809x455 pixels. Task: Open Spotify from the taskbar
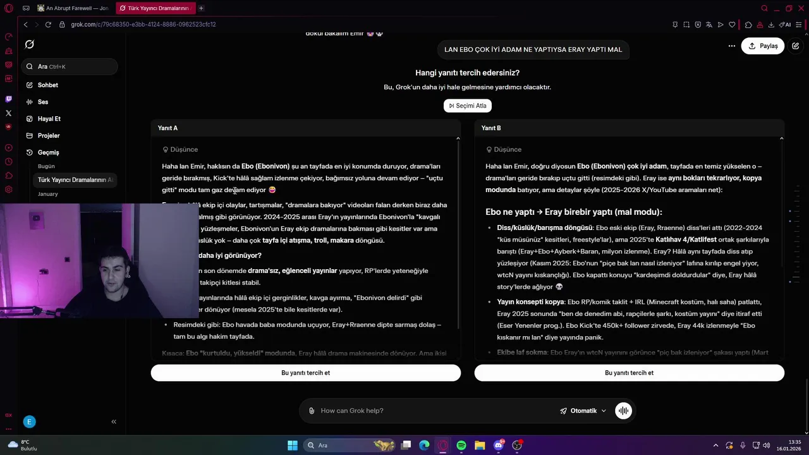(461, 446)
